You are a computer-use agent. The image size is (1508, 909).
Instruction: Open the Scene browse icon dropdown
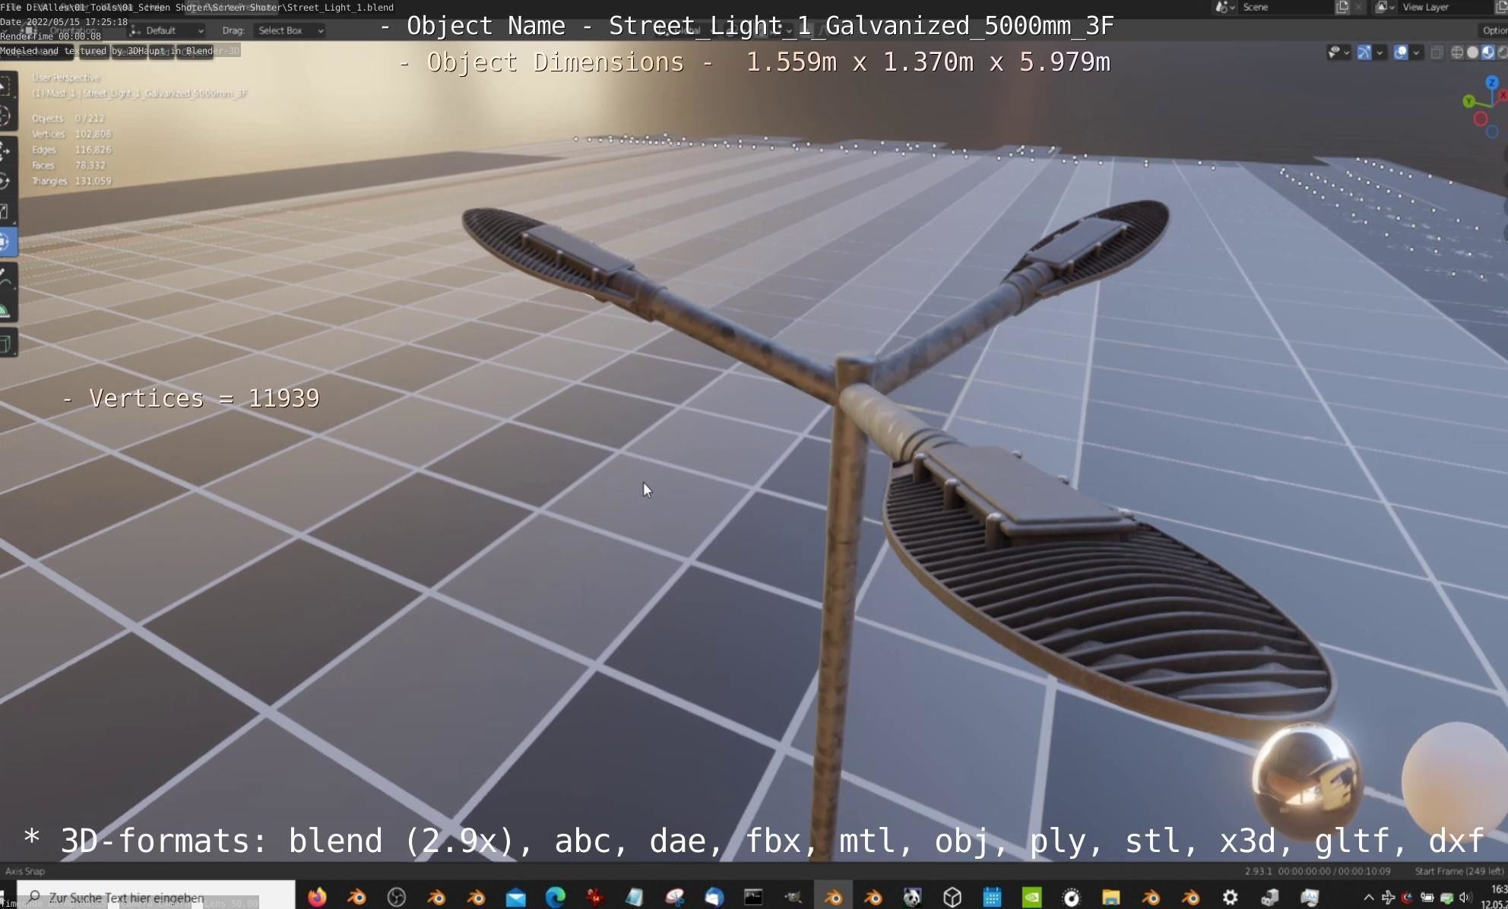click(x=1224, y=8)
